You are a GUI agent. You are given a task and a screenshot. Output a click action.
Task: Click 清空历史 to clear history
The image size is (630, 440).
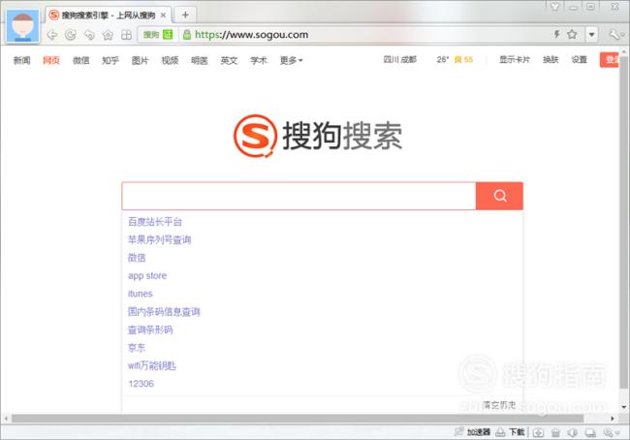499,405
